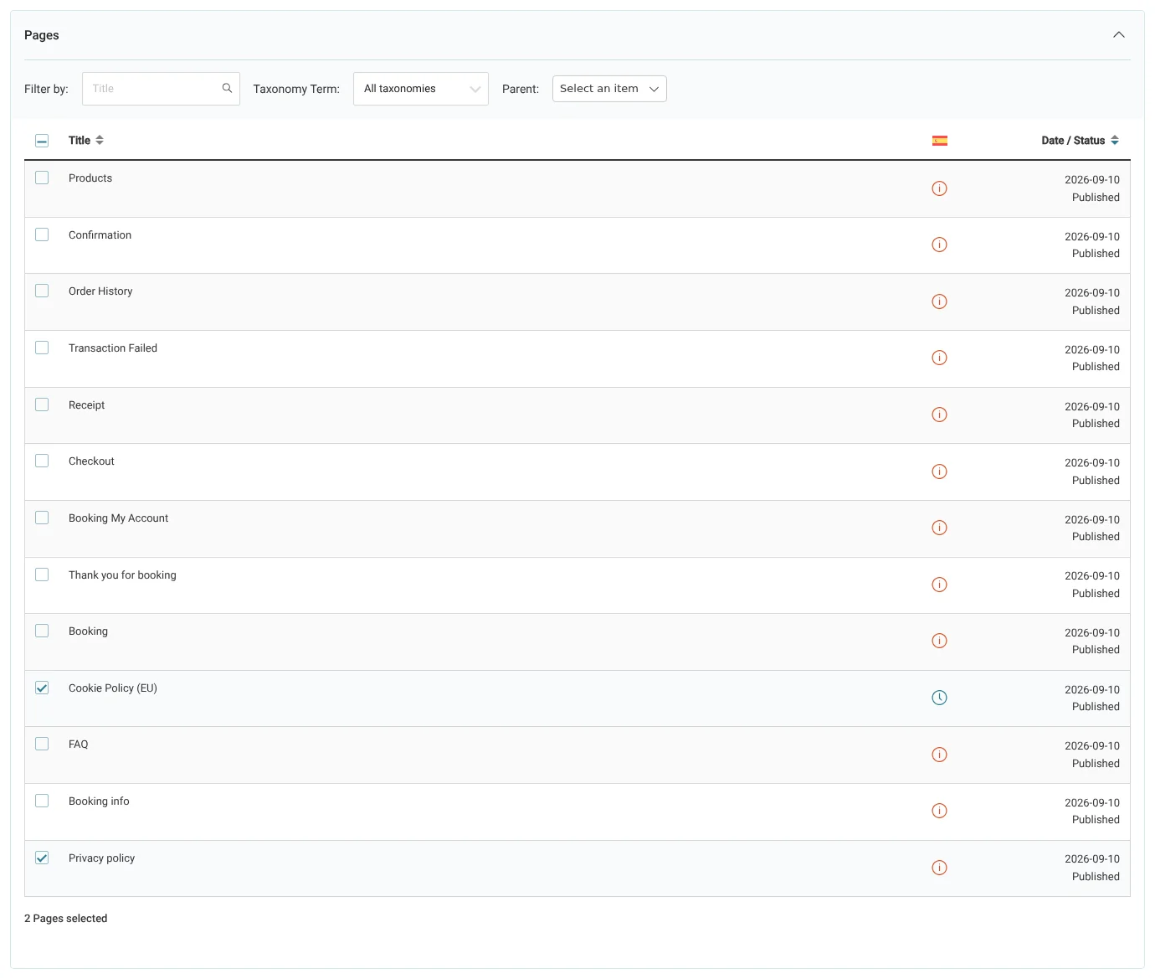This screenshot has width=1155, height=979.
Task: Uncheck the Cookie Policy (EU) checkbox
Action: point(42,688)
